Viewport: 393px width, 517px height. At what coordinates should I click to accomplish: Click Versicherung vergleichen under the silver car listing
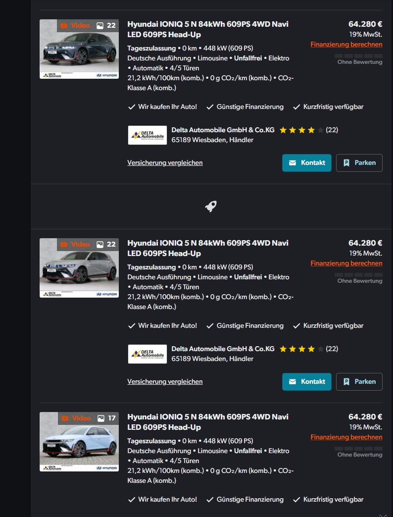click(165, 381)
